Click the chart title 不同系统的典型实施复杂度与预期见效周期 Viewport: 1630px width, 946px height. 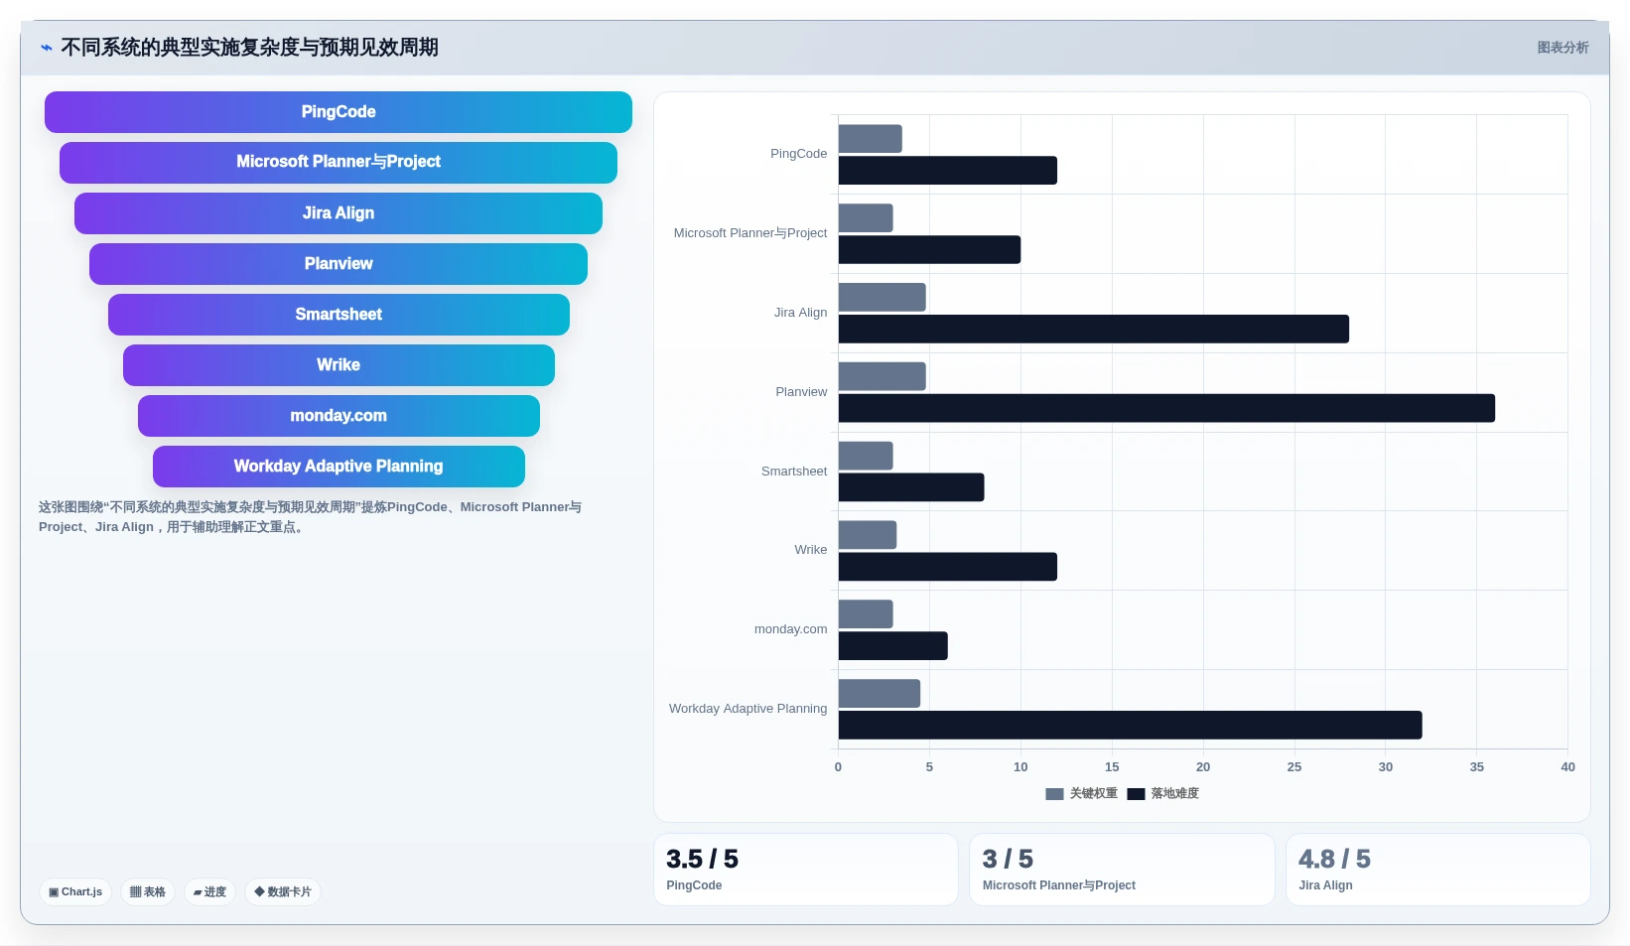250,48
